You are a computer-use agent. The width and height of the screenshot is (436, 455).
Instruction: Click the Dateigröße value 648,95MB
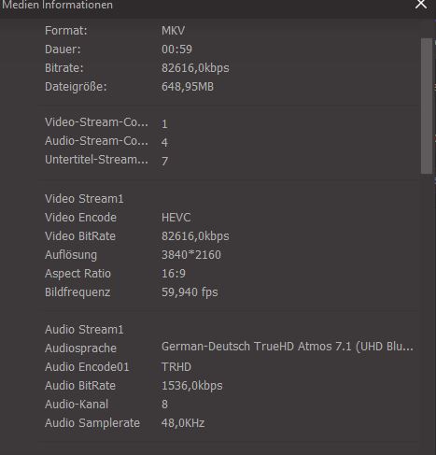188,87
